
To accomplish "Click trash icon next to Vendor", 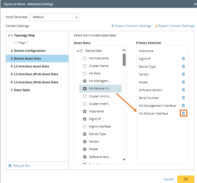I will [x=183, y=74].
